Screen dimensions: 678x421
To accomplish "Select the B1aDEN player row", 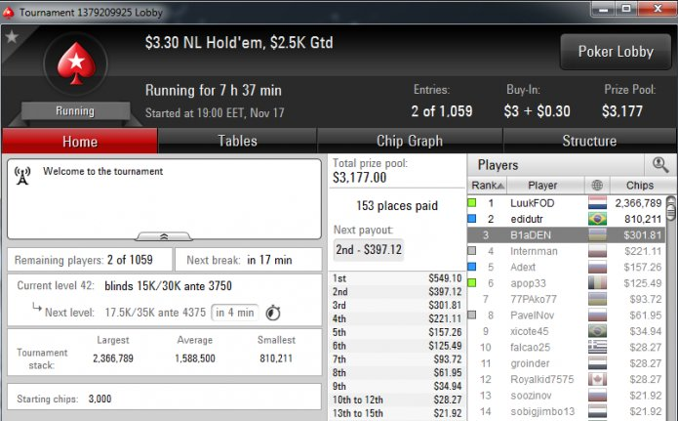I will click(567, 235).
